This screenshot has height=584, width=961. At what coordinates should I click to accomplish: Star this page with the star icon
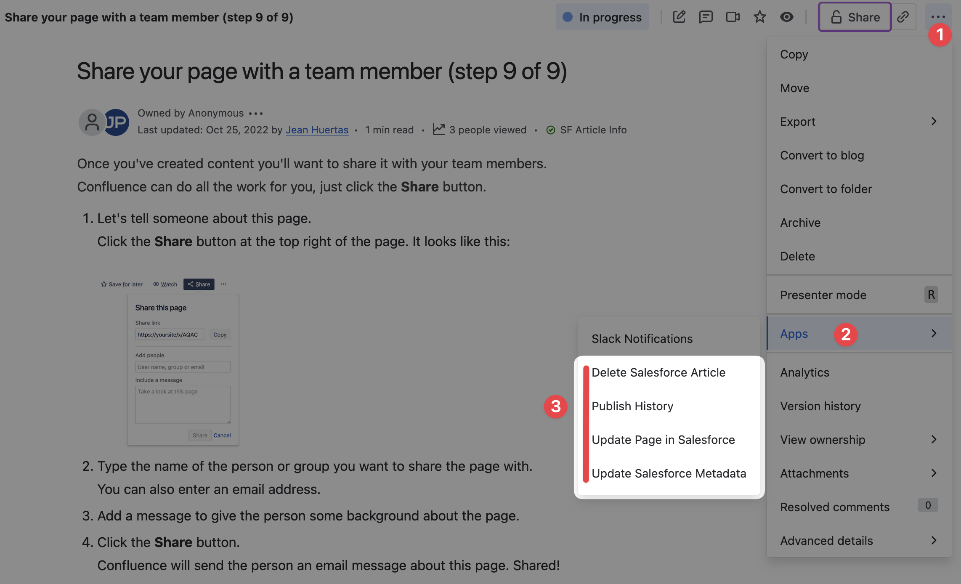pos(759,17)
